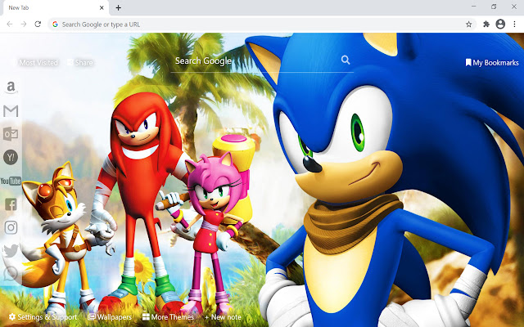The width and height of the screenshot is (524, 327).
Task: Open My Bookmarks
Action: tap(492, 63)
